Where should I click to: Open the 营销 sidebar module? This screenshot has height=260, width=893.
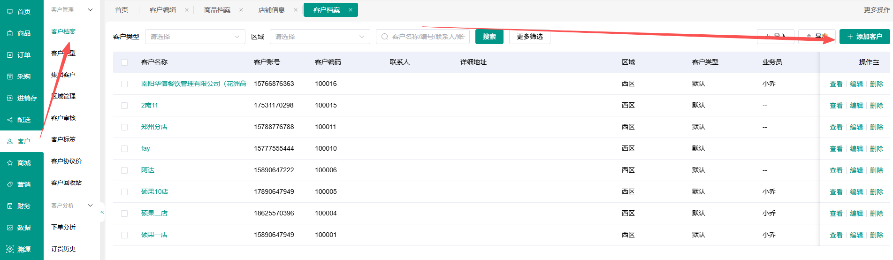(x=22, y=184)
